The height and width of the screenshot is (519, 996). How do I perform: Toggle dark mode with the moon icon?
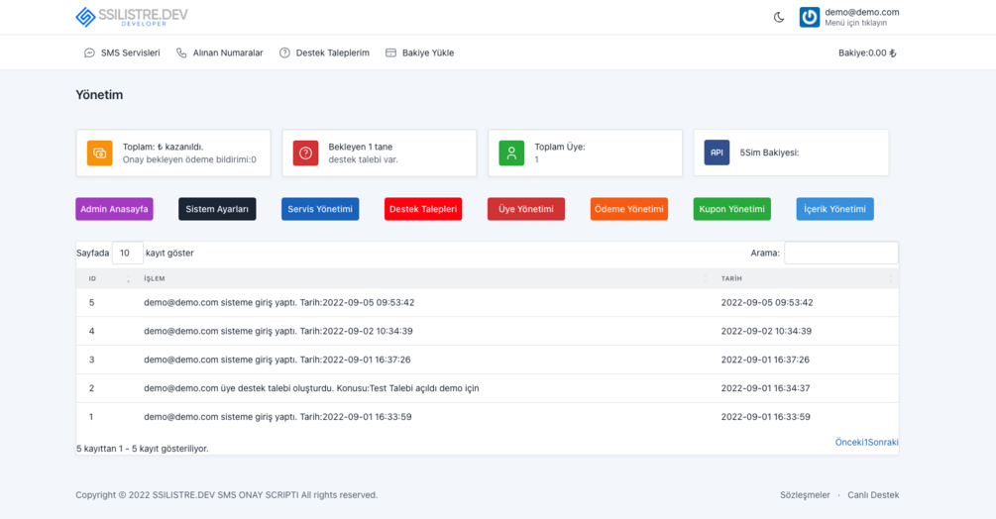point(779,17)
